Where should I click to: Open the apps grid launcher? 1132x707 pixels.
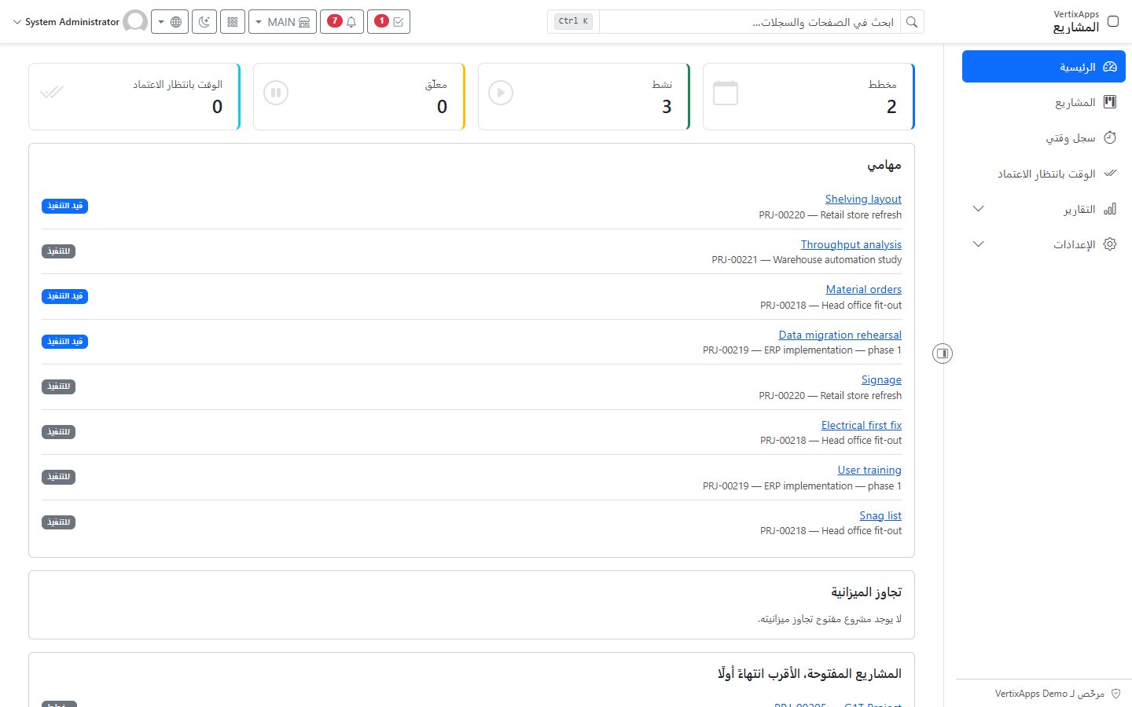(x=233, y=22)
